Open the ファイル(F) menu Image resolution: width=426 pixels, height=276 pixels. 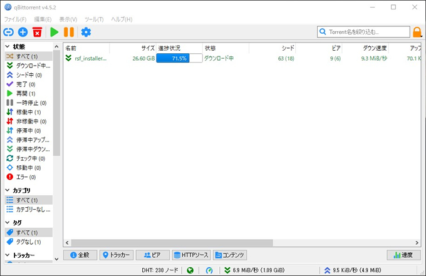(x=15, y=19)
